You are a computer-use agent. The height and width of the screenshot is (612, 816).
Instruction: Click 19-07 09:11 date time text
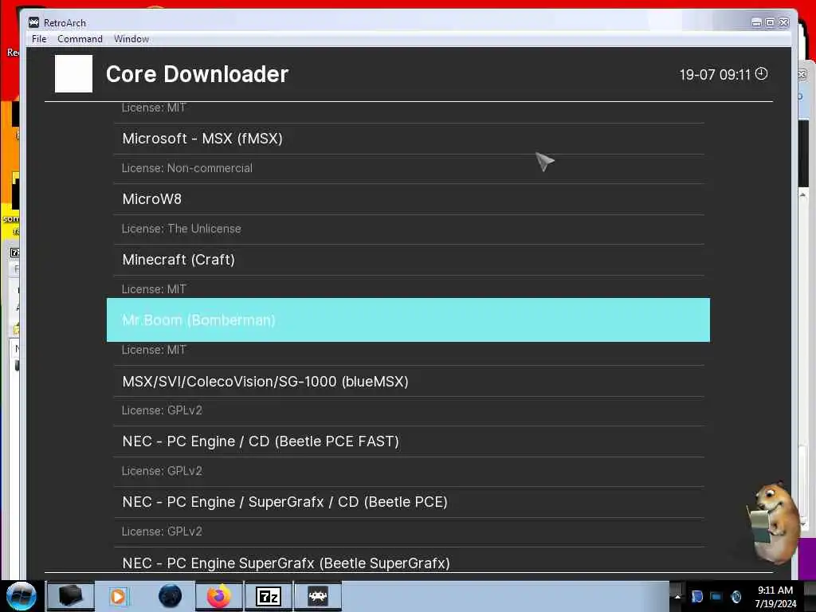pyautogui.click(x=715, y=74)
